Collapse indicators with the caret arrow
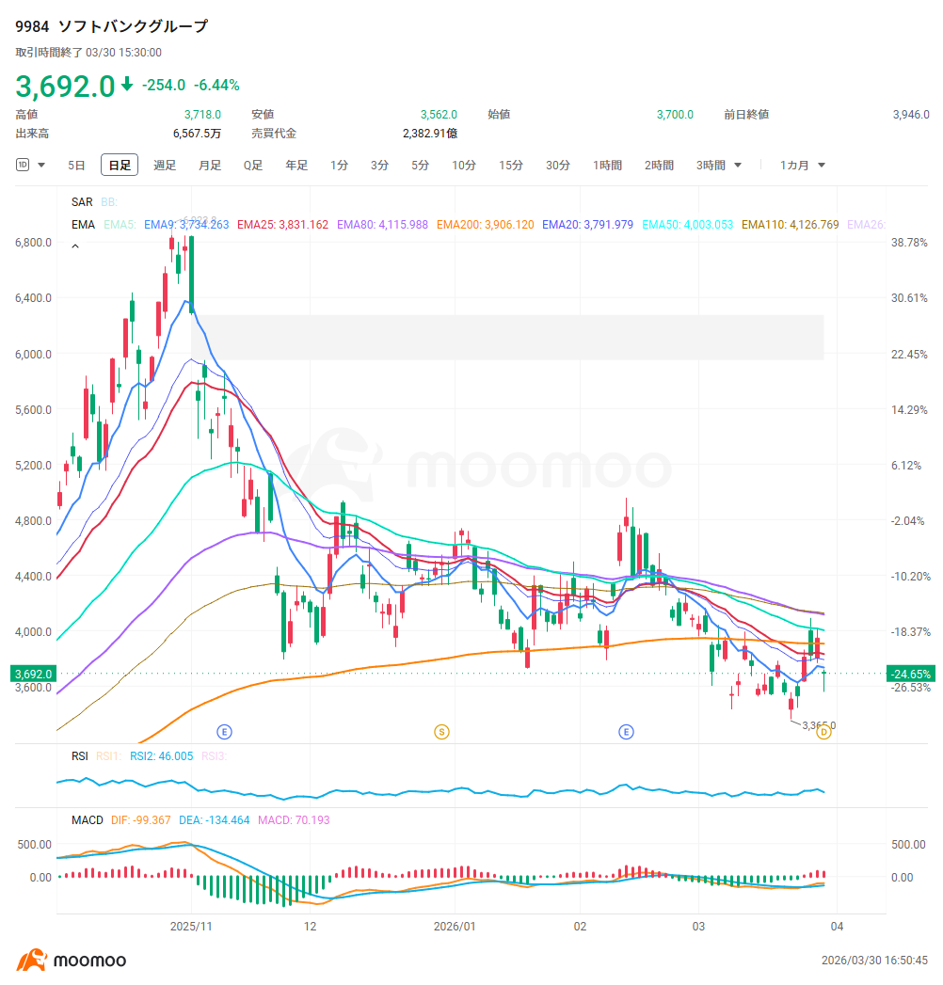 click(x=75, y=246)
